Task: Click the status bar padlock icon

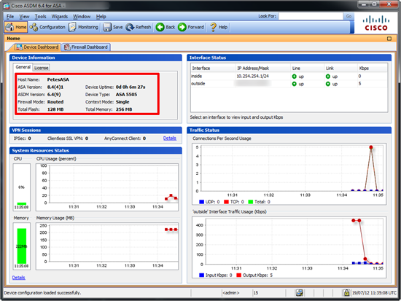Action: (346, 292)
